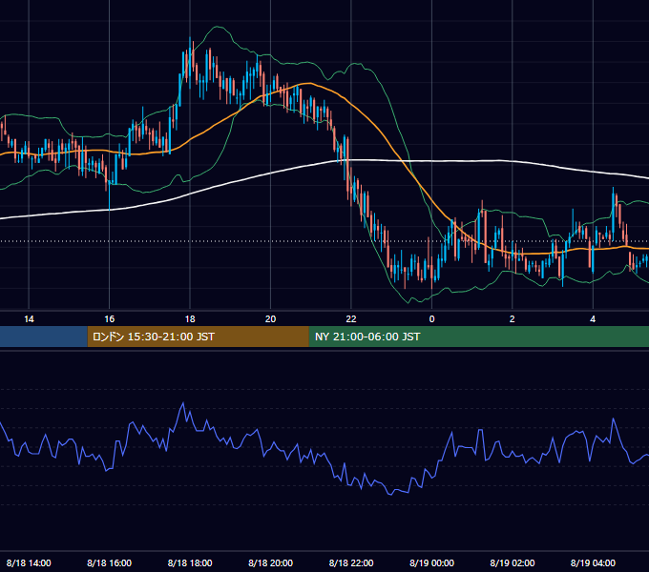Click the hour label 16 on price chart axis
This screenshot has height=572, width=649.
coord(109,319)
